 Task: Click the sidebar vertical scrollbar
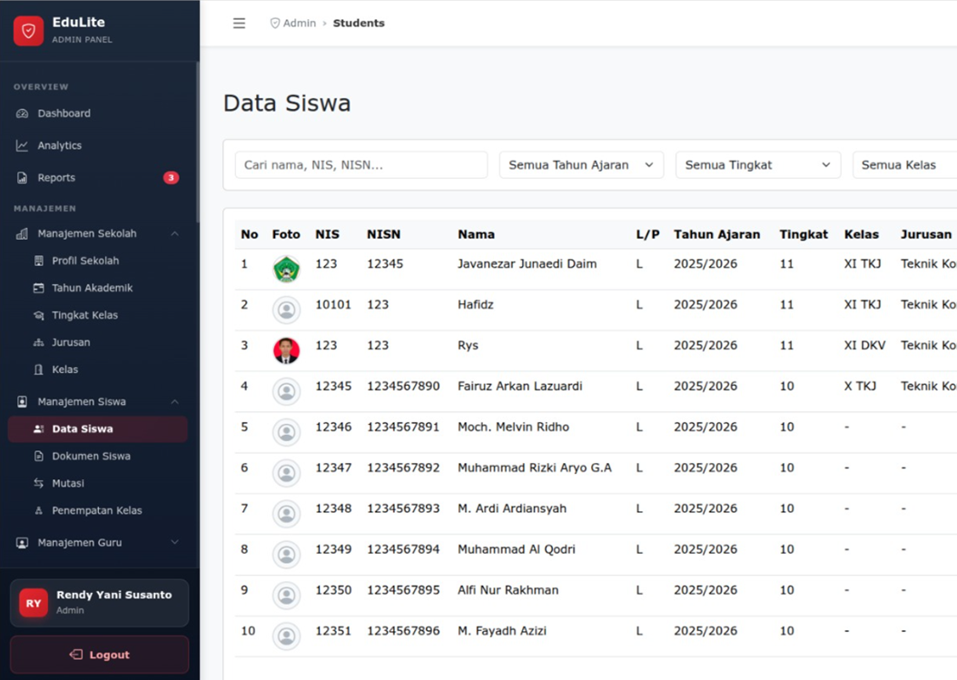[197, 142]
